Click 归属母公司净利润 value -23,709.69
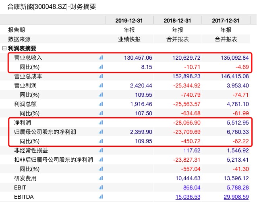This screenshot has height=202, width=257. [187, 132]
